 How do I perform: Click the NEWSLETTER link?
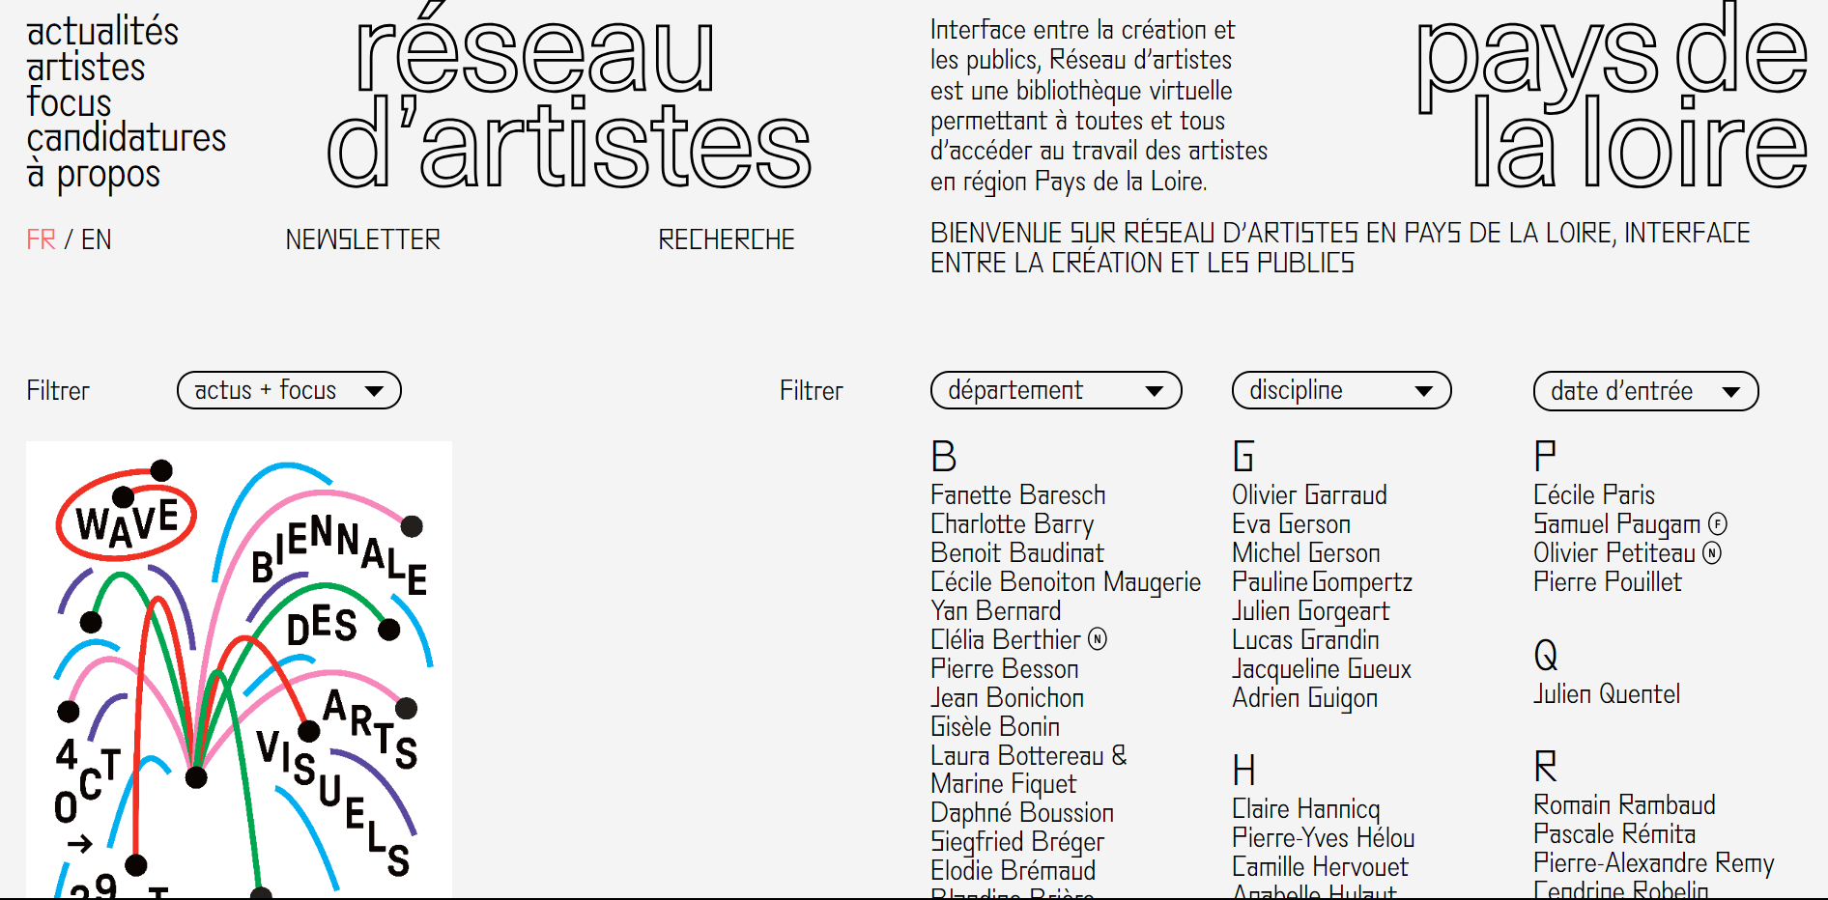(362, 239)
